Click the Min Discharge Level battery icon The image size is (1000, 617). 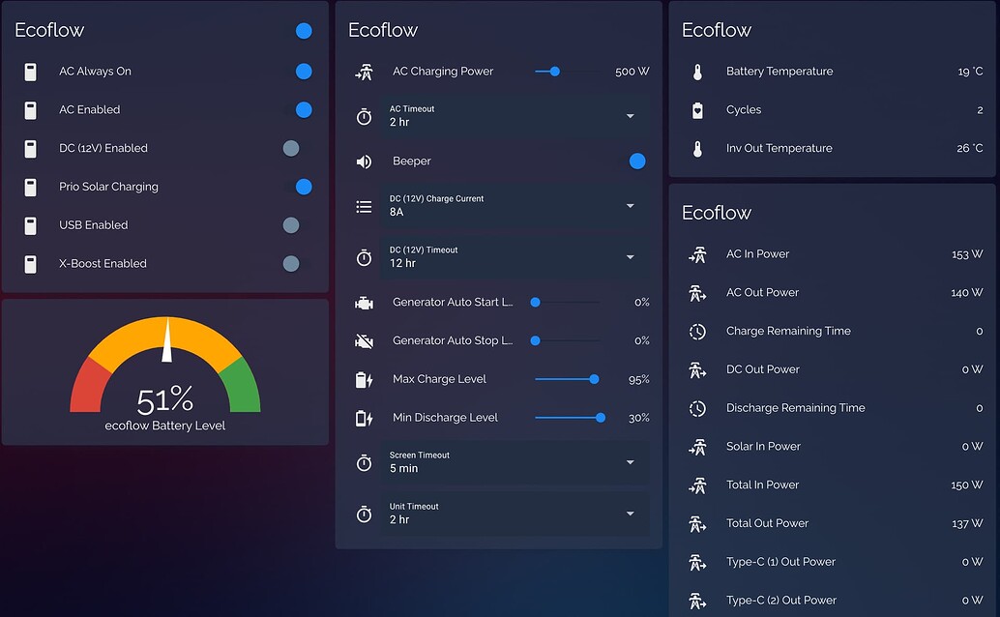pos(364,418)
